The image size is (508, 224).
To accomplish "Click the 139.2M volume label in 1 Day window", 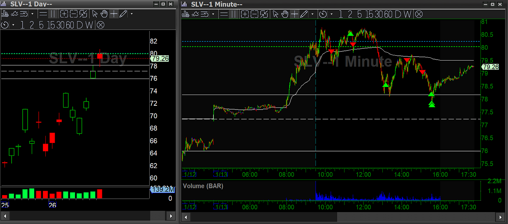I will 162,189.
